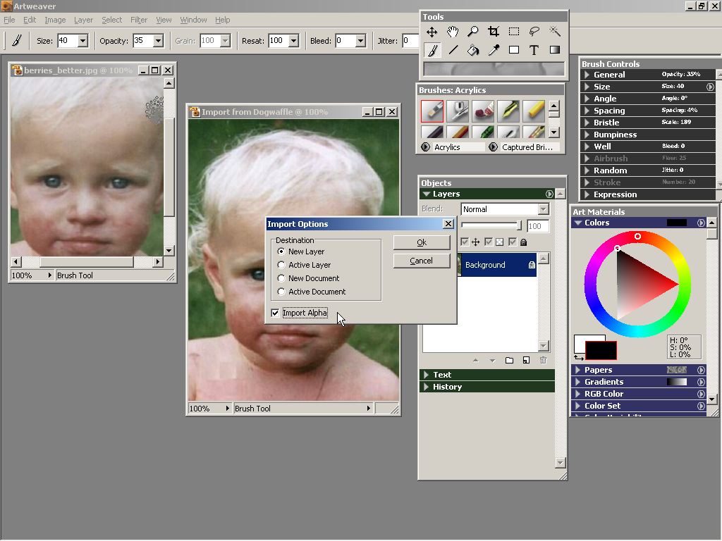
Task: Select the Lasso selection tool
Action: [534, 32]
